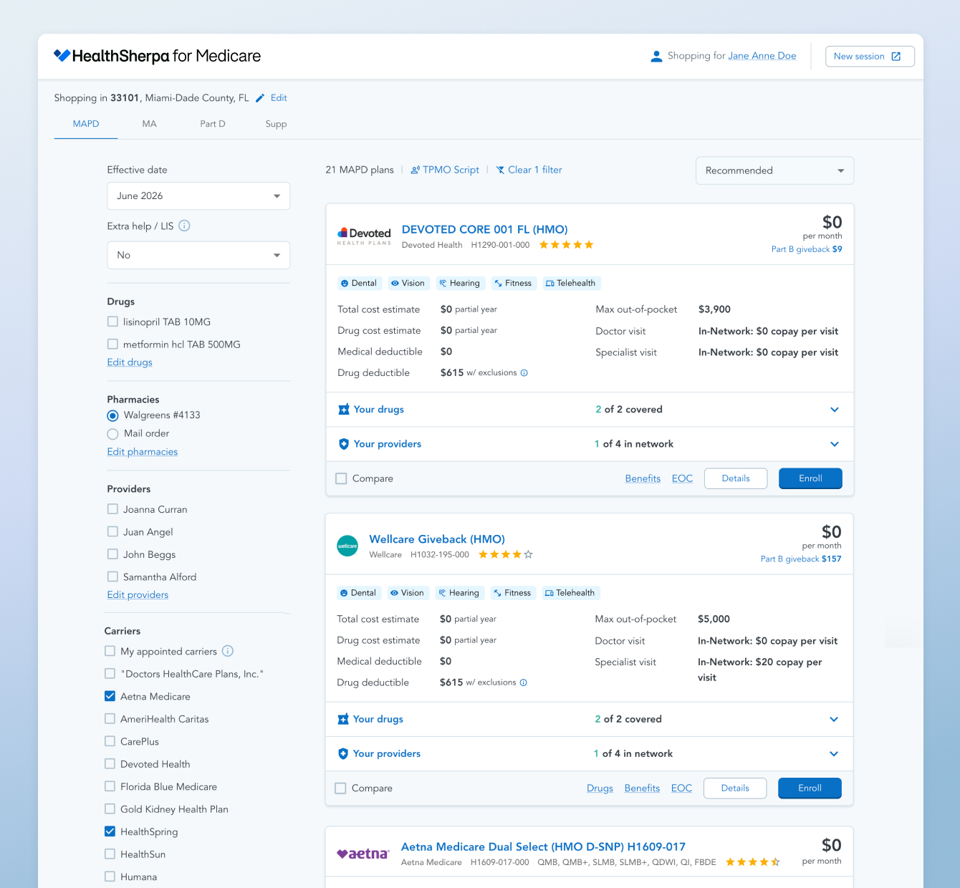Check the metformin hcl TAB 500MG checkbox
Viewport: 960px width, 888px height.
[112, 344]
